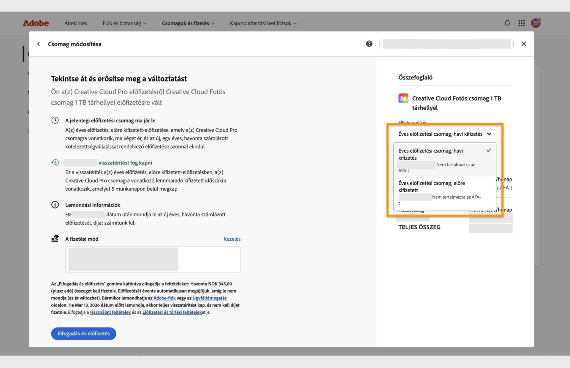Viewport: 570px width, 368px height.
Task: Close the Csomag módosítása dialog
Action: (x=523, y=44)
